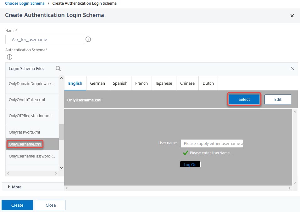Screen dimensions: 300x212
Task: Click the green checkmark in preview
Action: tap(186, 153)
